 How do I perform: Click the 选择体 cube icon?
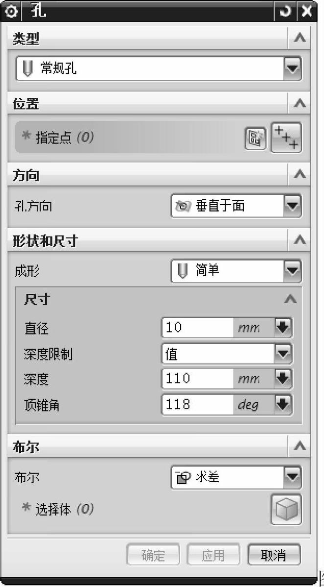tap(286, 509)
